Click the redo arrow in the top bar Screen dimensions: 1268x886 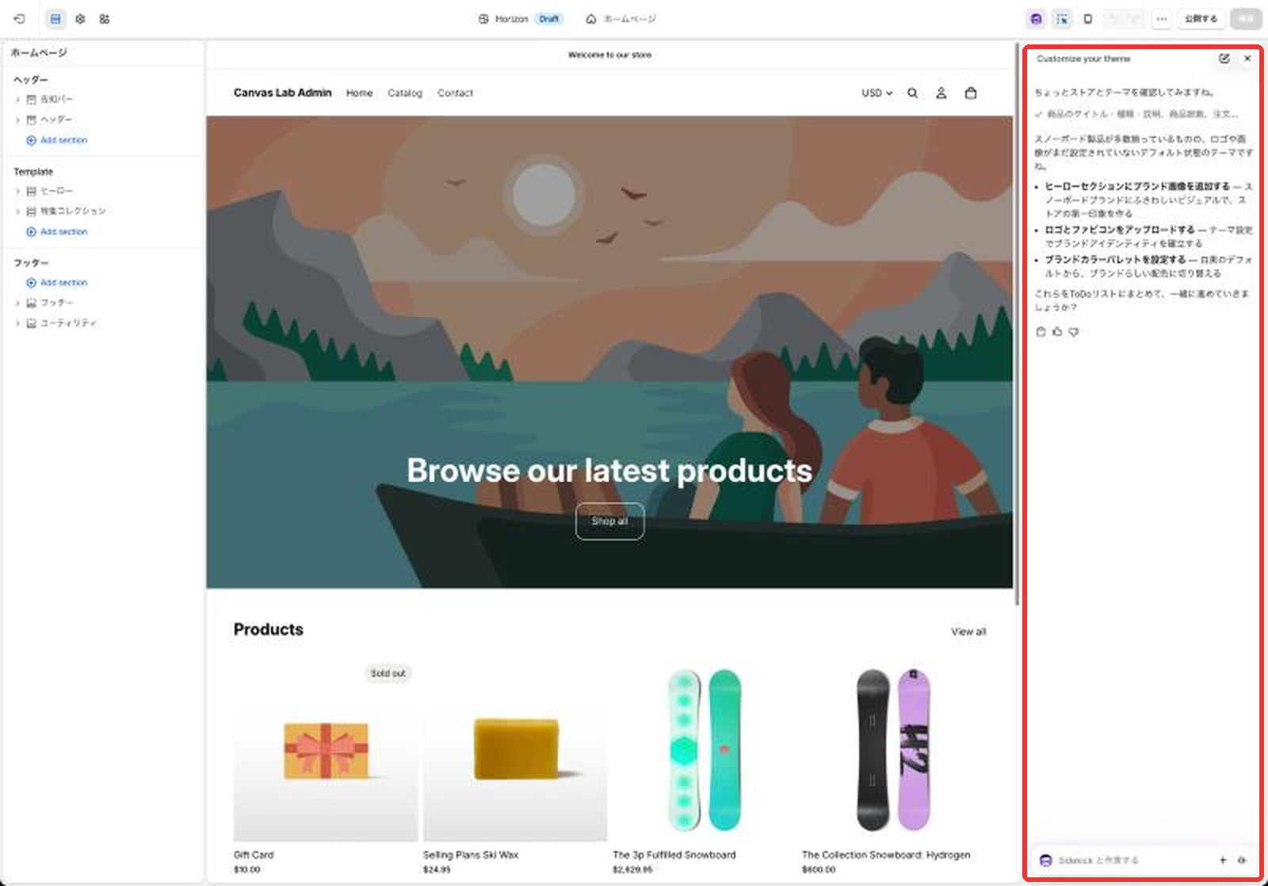coord(1135,19)
